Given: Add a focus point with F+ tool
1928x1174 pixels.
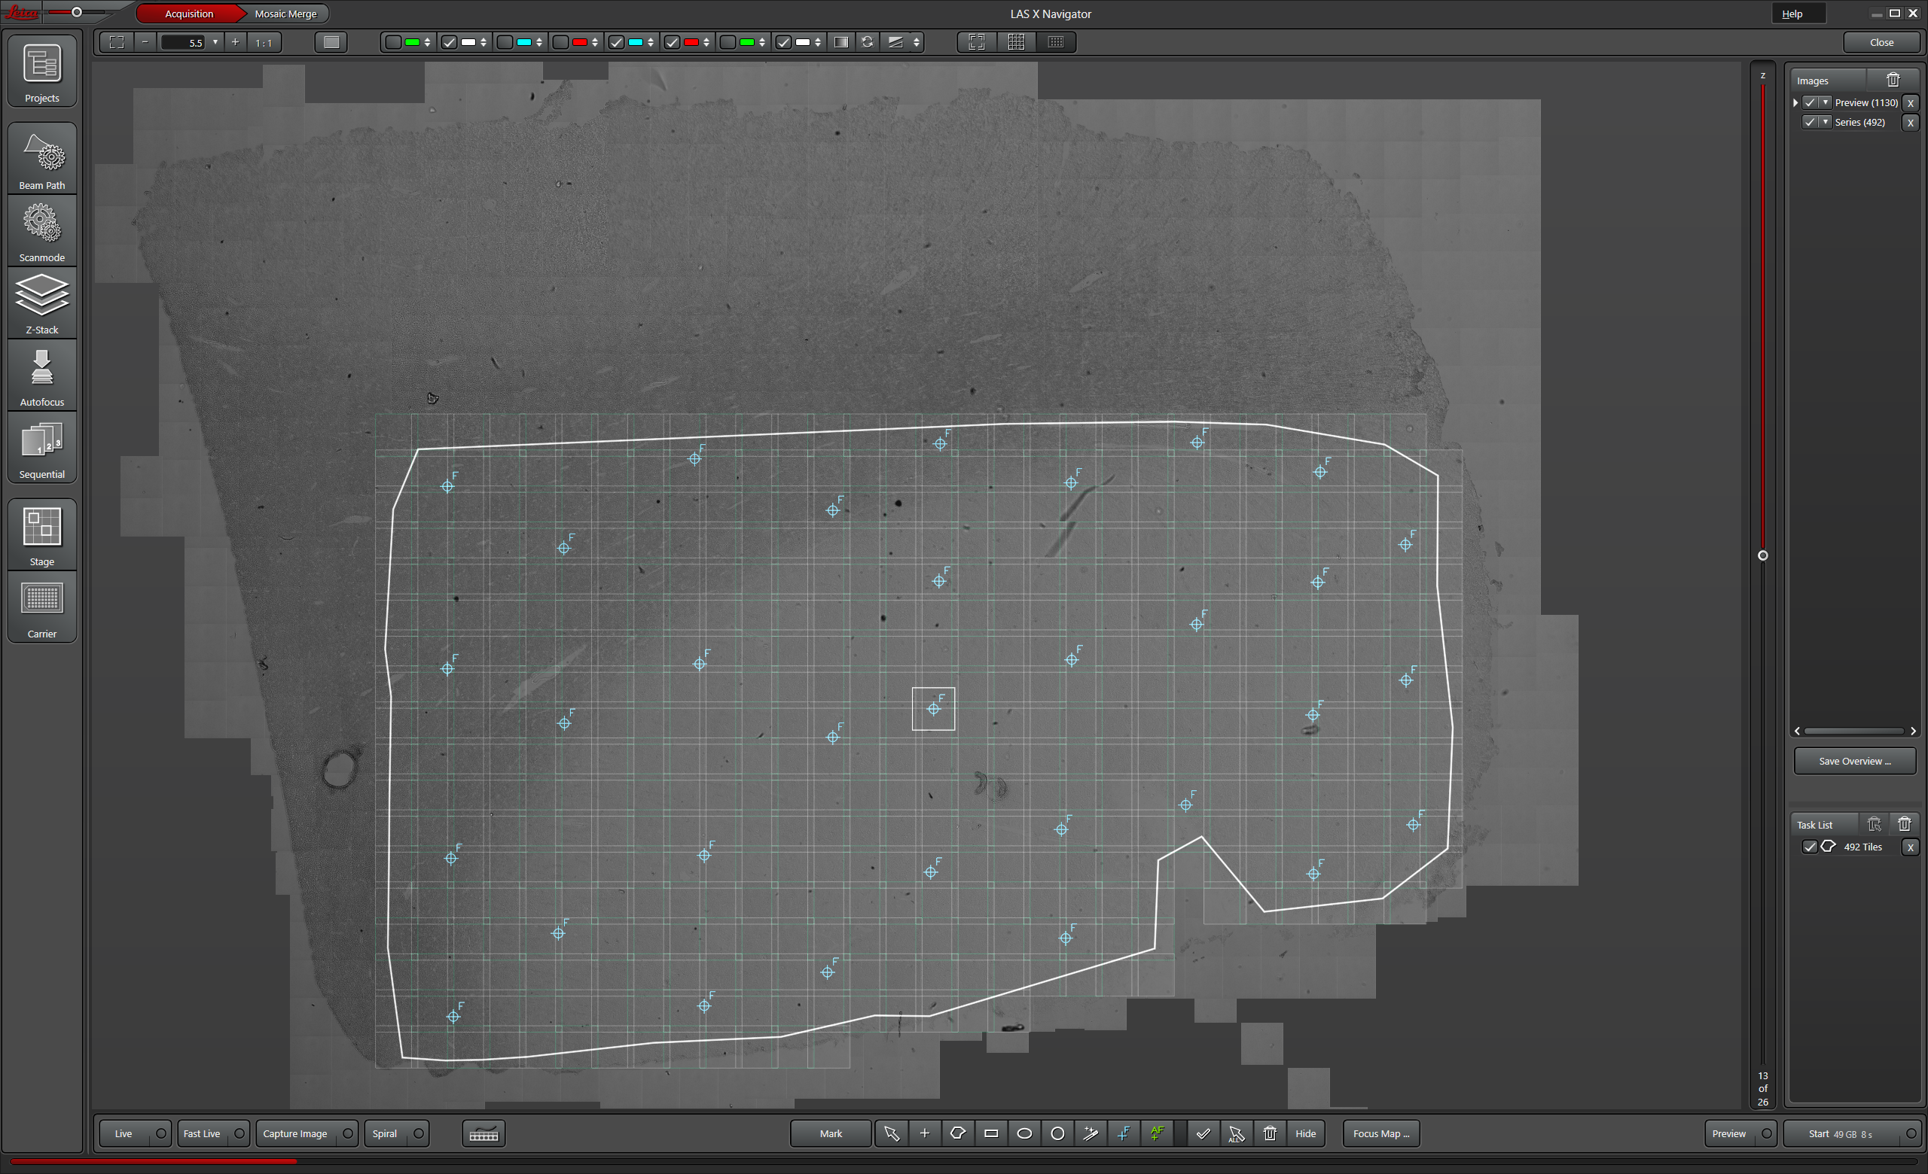Looking at the screenshot, I should tap(1124, 1133).
